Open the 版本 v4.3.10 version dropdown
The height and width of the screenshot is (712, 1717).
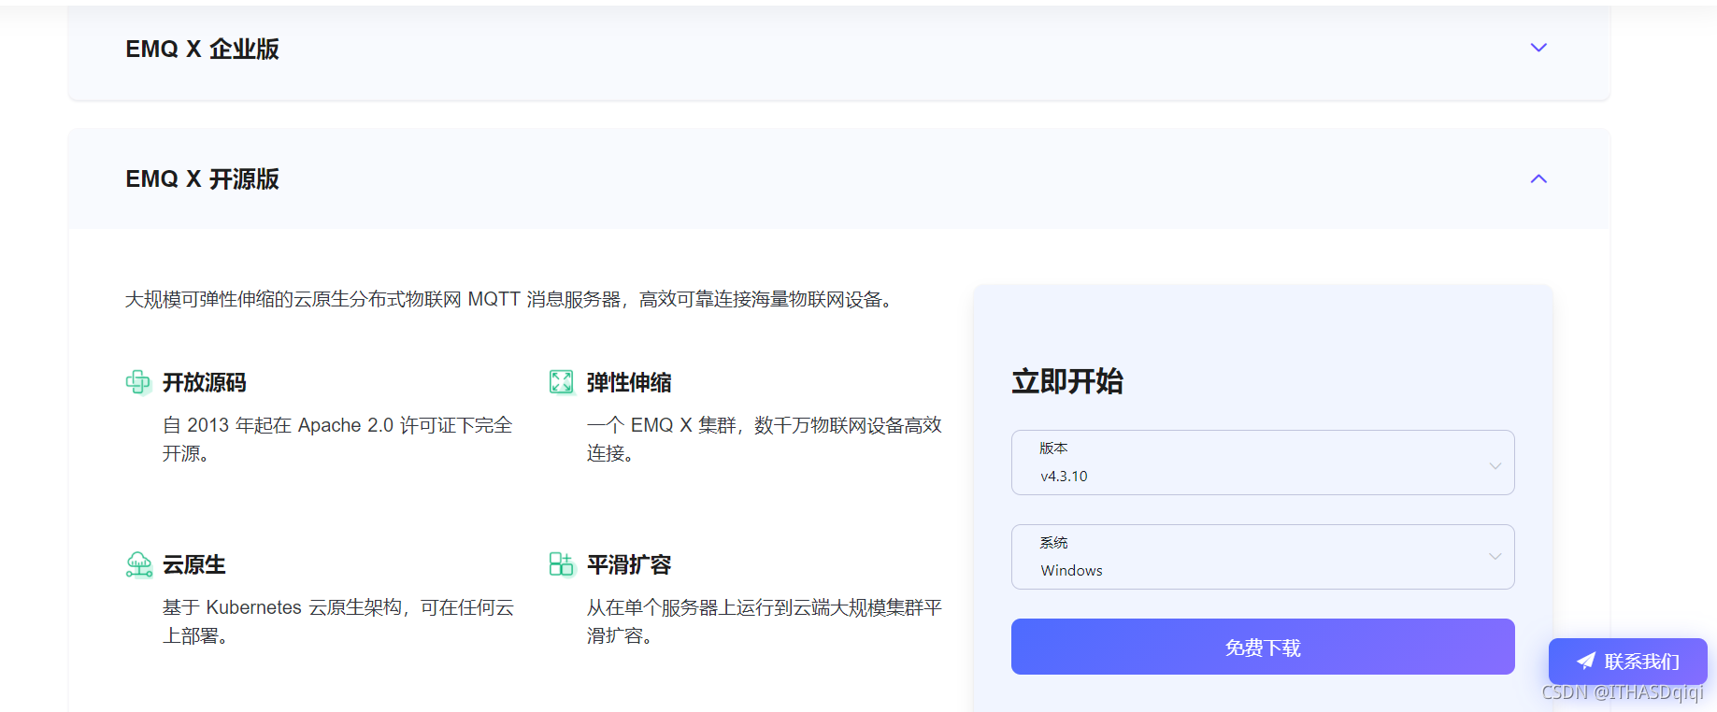(1263, 463)
